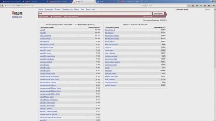Open the world of warcraft query link
Screen dimensions: 216x121
46,36
